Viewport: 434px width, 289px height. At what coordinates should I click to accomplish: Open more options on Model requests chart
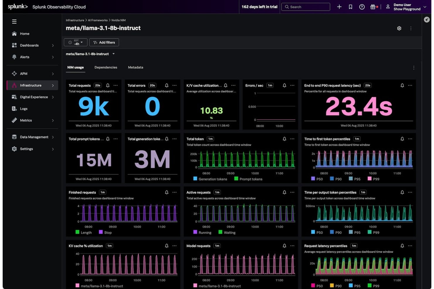[292, 246]
